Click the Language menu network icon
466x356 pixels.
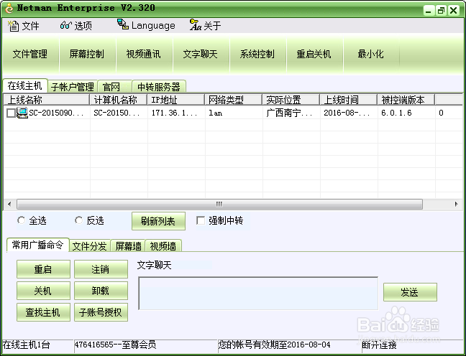(x=122, y=24)
